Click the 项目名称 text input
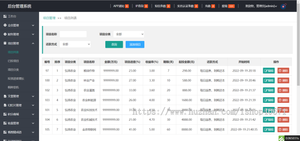Image resolution: width=300 pixels, height=141 pixels. click(73, 34)
